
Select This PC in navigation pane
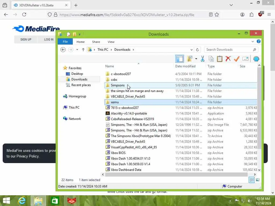[x=74, y=107]
